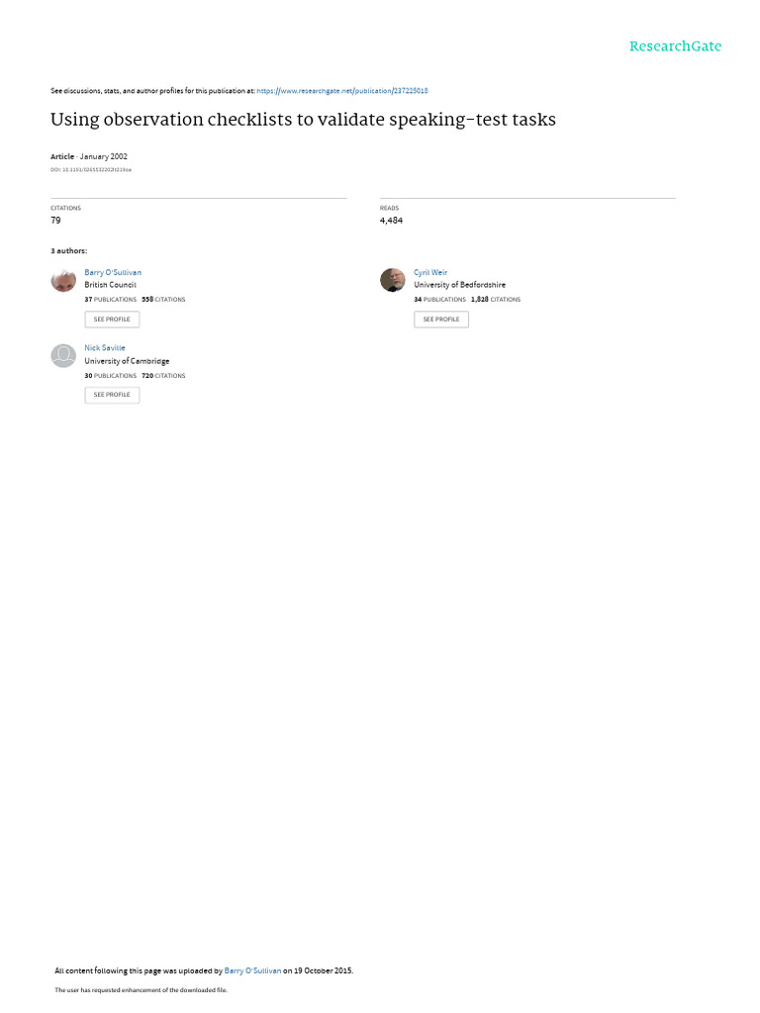Screen dimensions: 760x1013
Task: Click SEE PROFILE button under University of Cambridge
Action: [x=112, y=395]
